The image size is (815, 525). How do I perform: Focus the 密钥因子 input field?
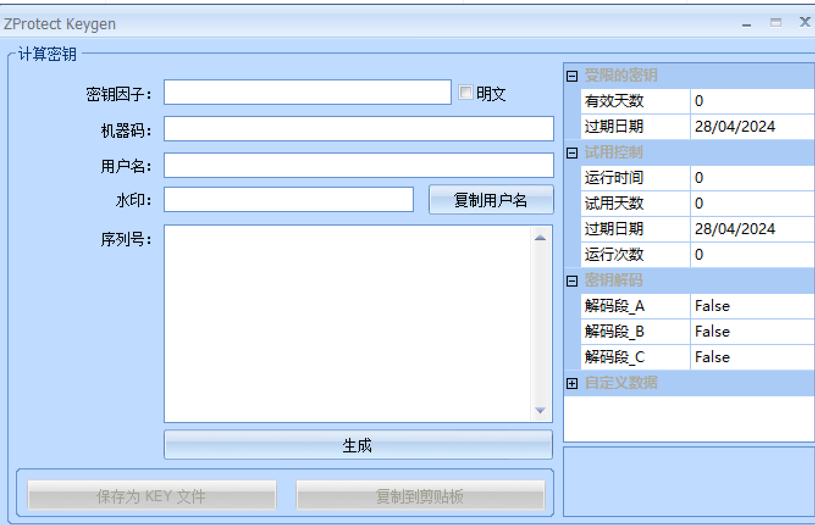click(x=308, y=92)
